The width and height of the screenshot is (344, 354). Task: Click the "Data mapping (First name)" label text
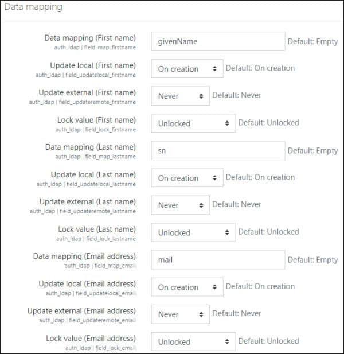click(90, 38)
